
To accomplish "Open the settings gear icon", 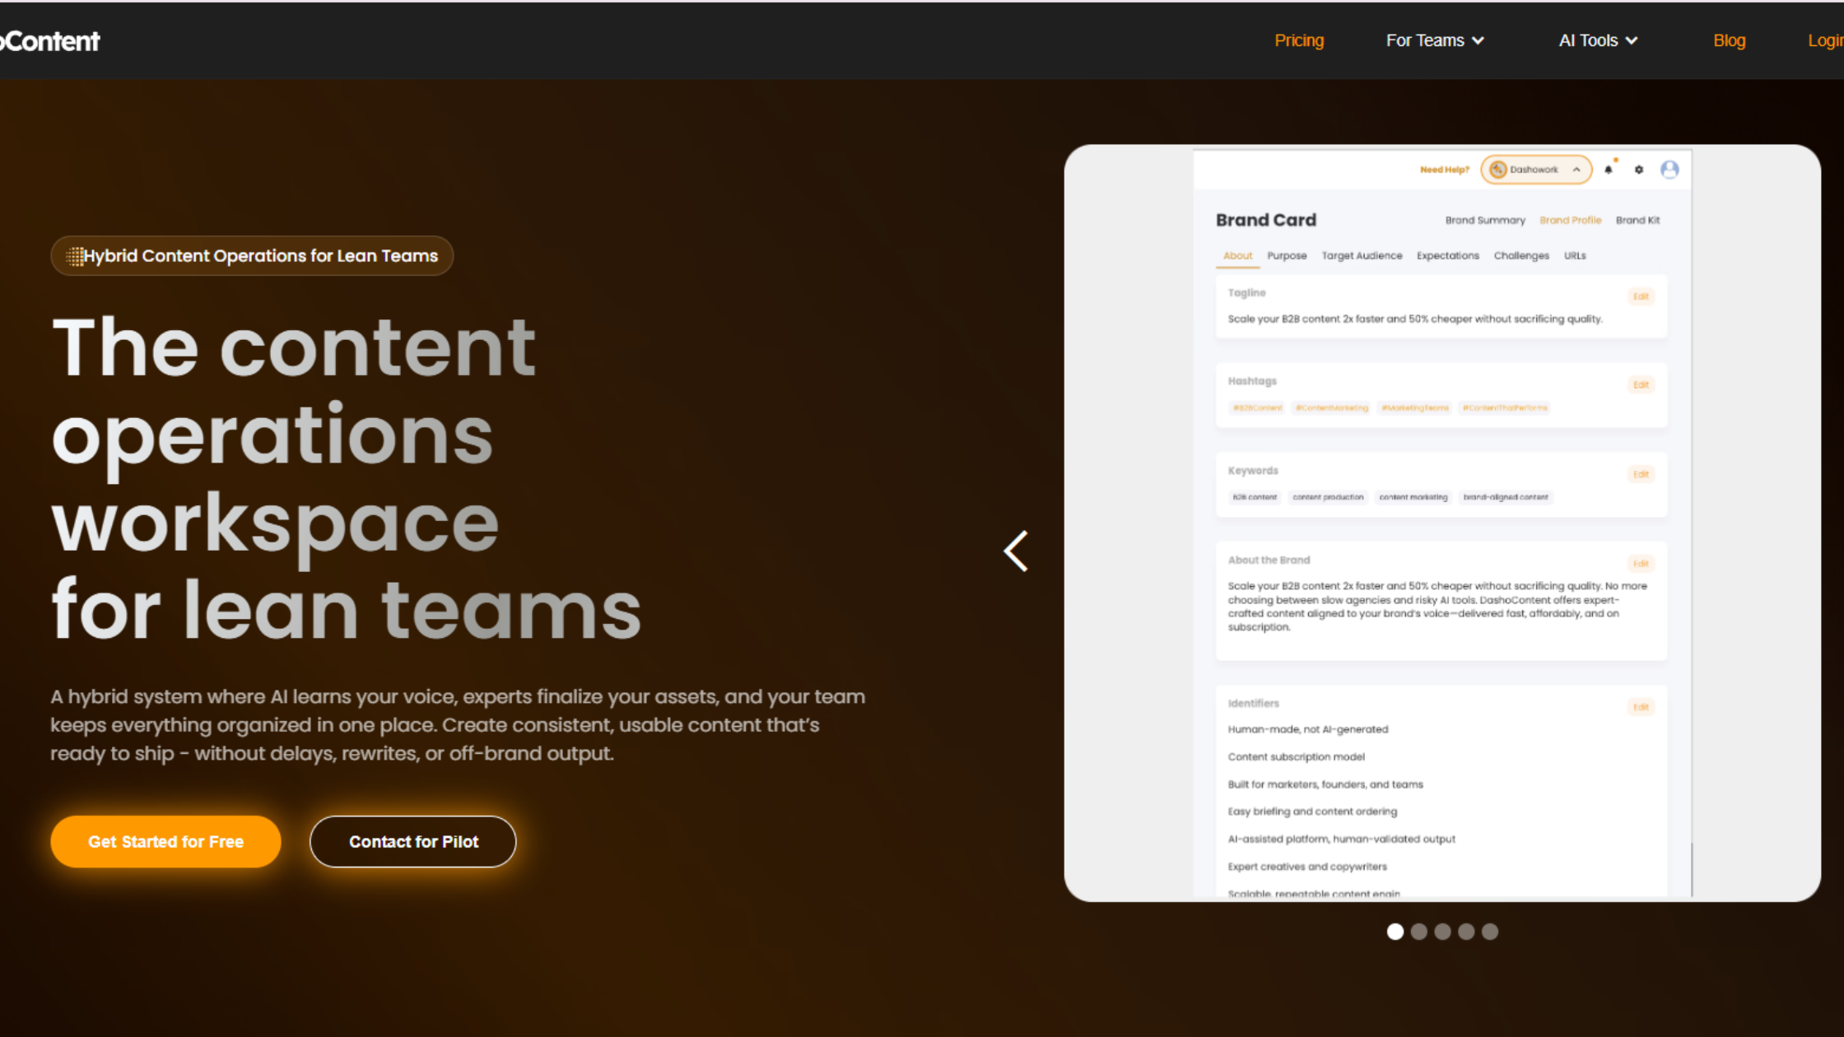I will (x=1639, y=170).
